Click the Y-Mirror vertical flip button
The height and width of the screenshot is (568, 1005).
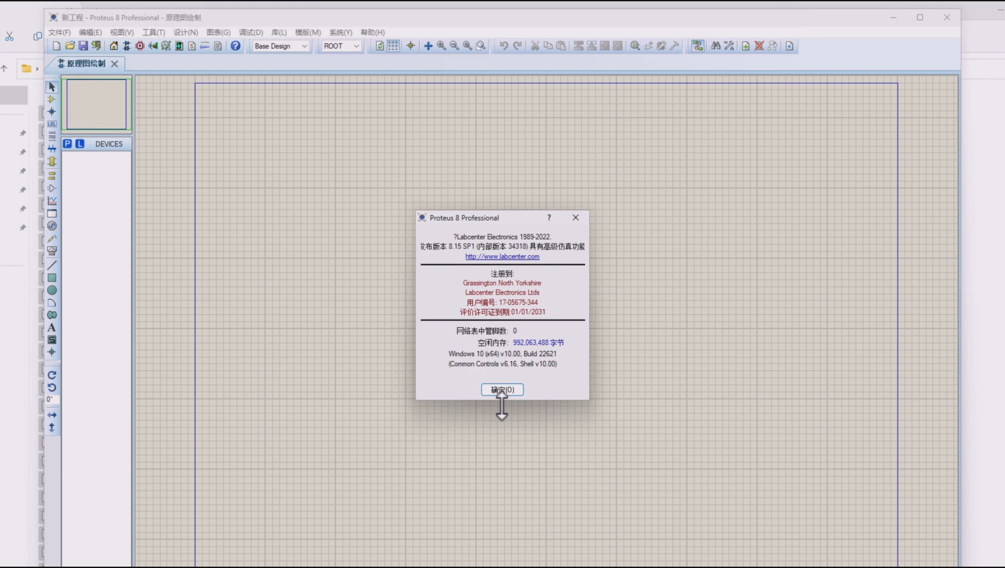click(52, 428)
